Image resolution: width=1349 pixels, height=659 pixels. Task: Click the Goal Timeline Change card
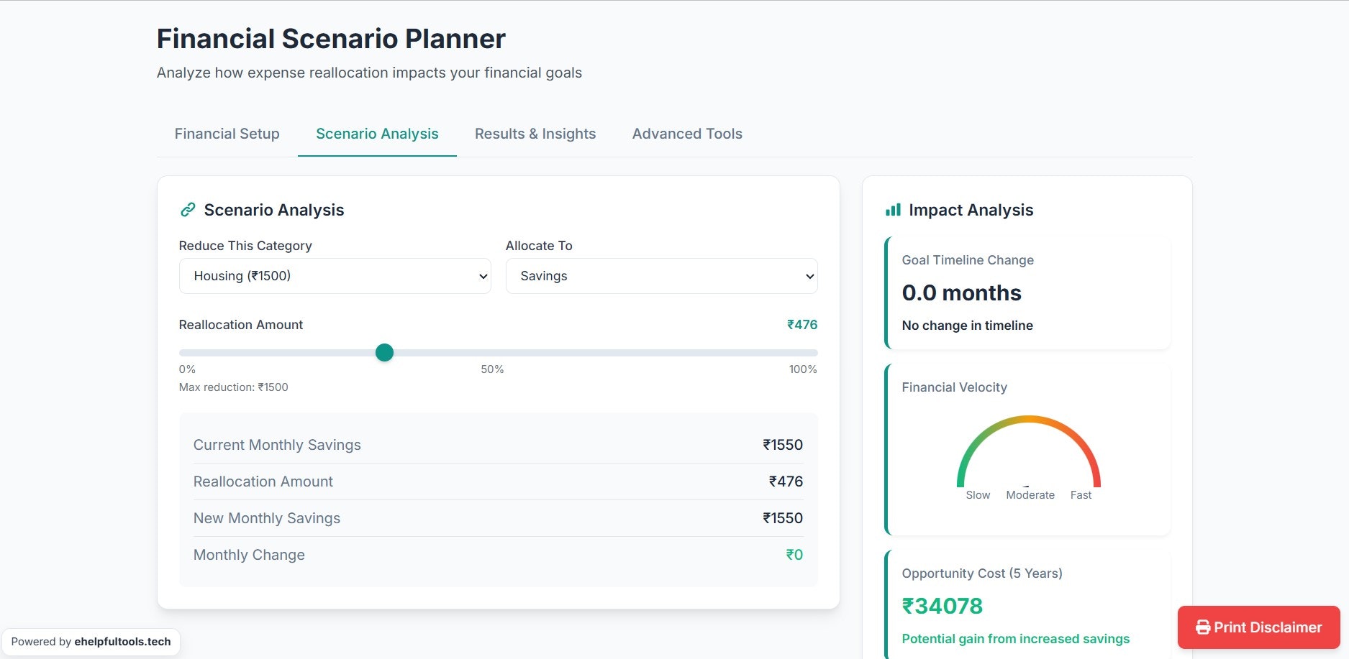(1027, 292)
